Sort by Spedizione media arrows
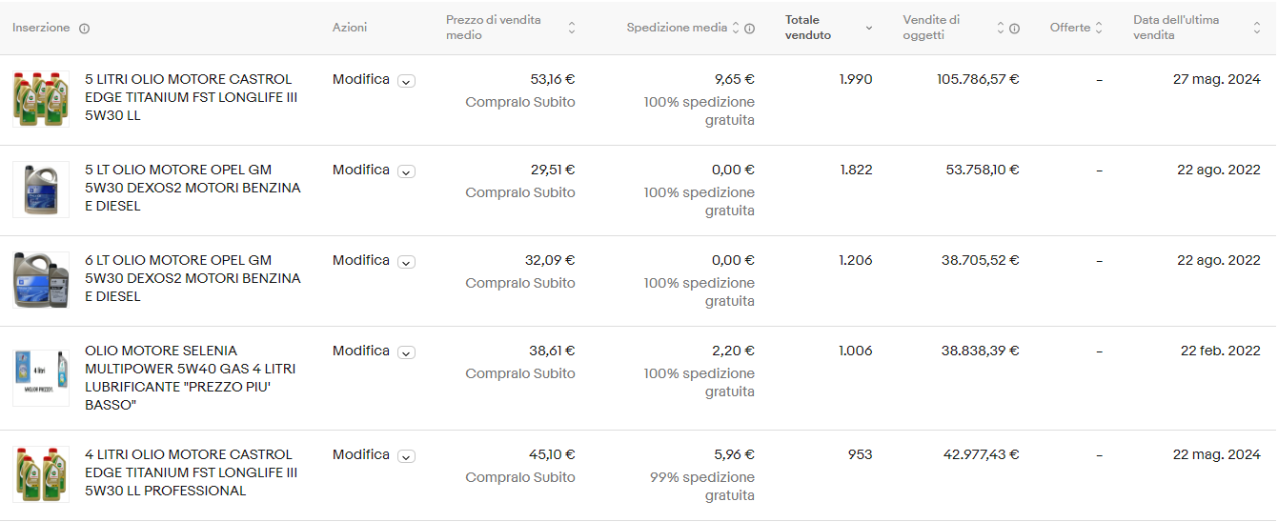The width and height of the screenshot is (1278, 522). click(736, 28)
